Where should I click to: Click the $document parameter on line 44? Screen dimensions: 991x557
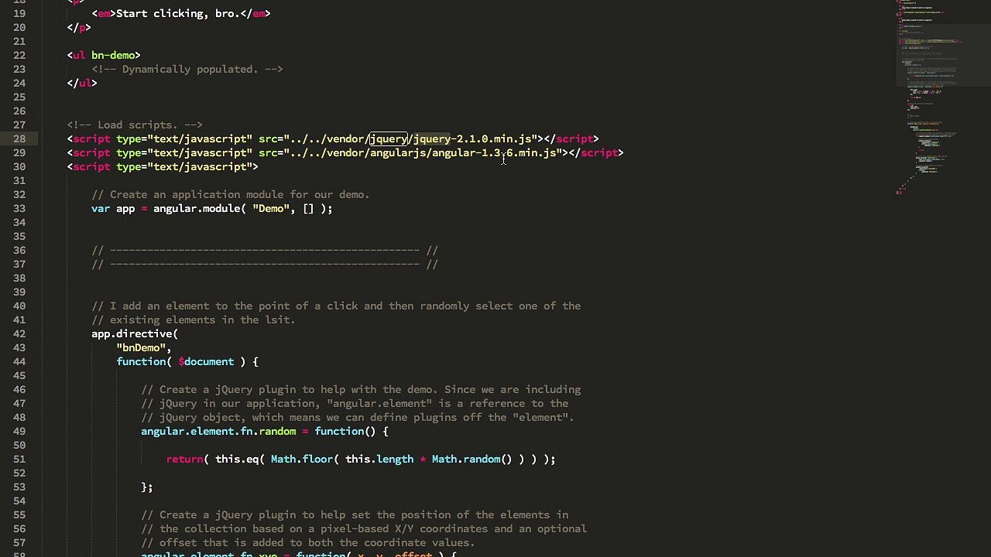tap(206, 362)
